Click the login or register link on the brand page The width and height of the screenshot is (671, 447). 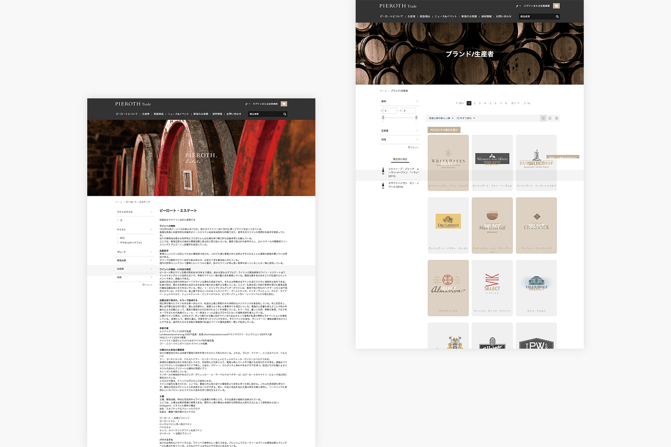537,6
